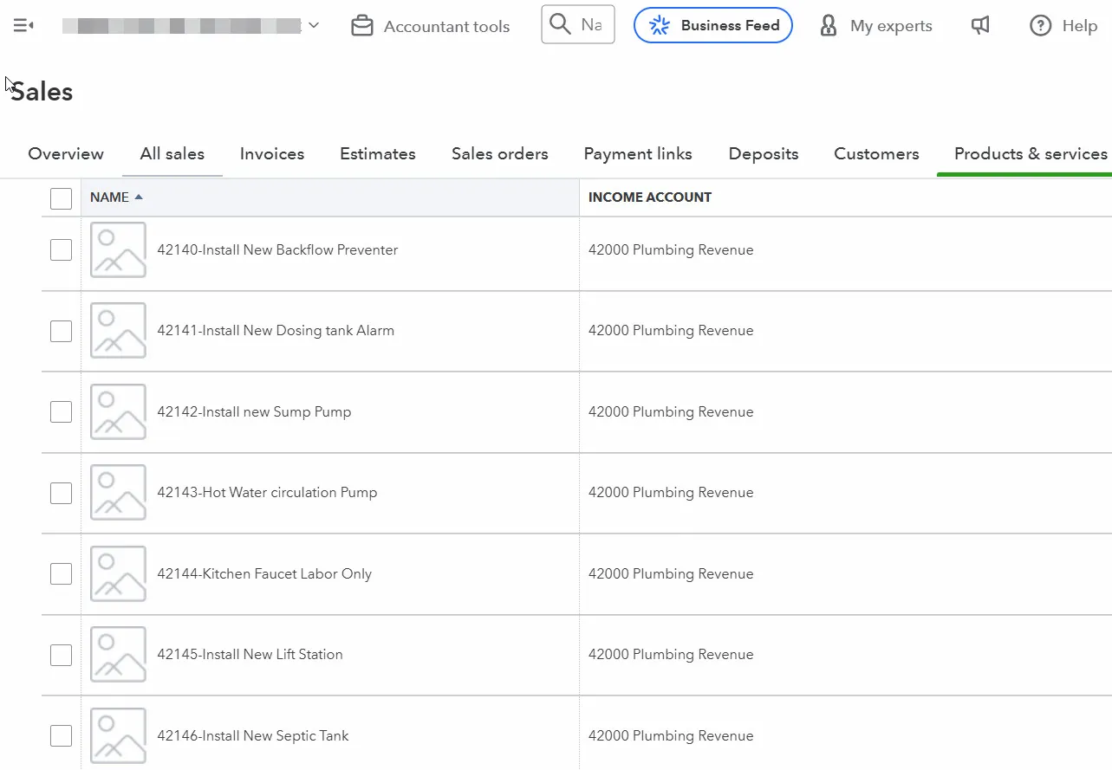
Task: Select the 42140-Install New Backflow Preventer checkbox
Action: 61,250
